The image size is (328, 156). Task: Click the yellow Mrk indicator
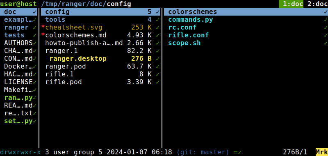tap(322, 152)
